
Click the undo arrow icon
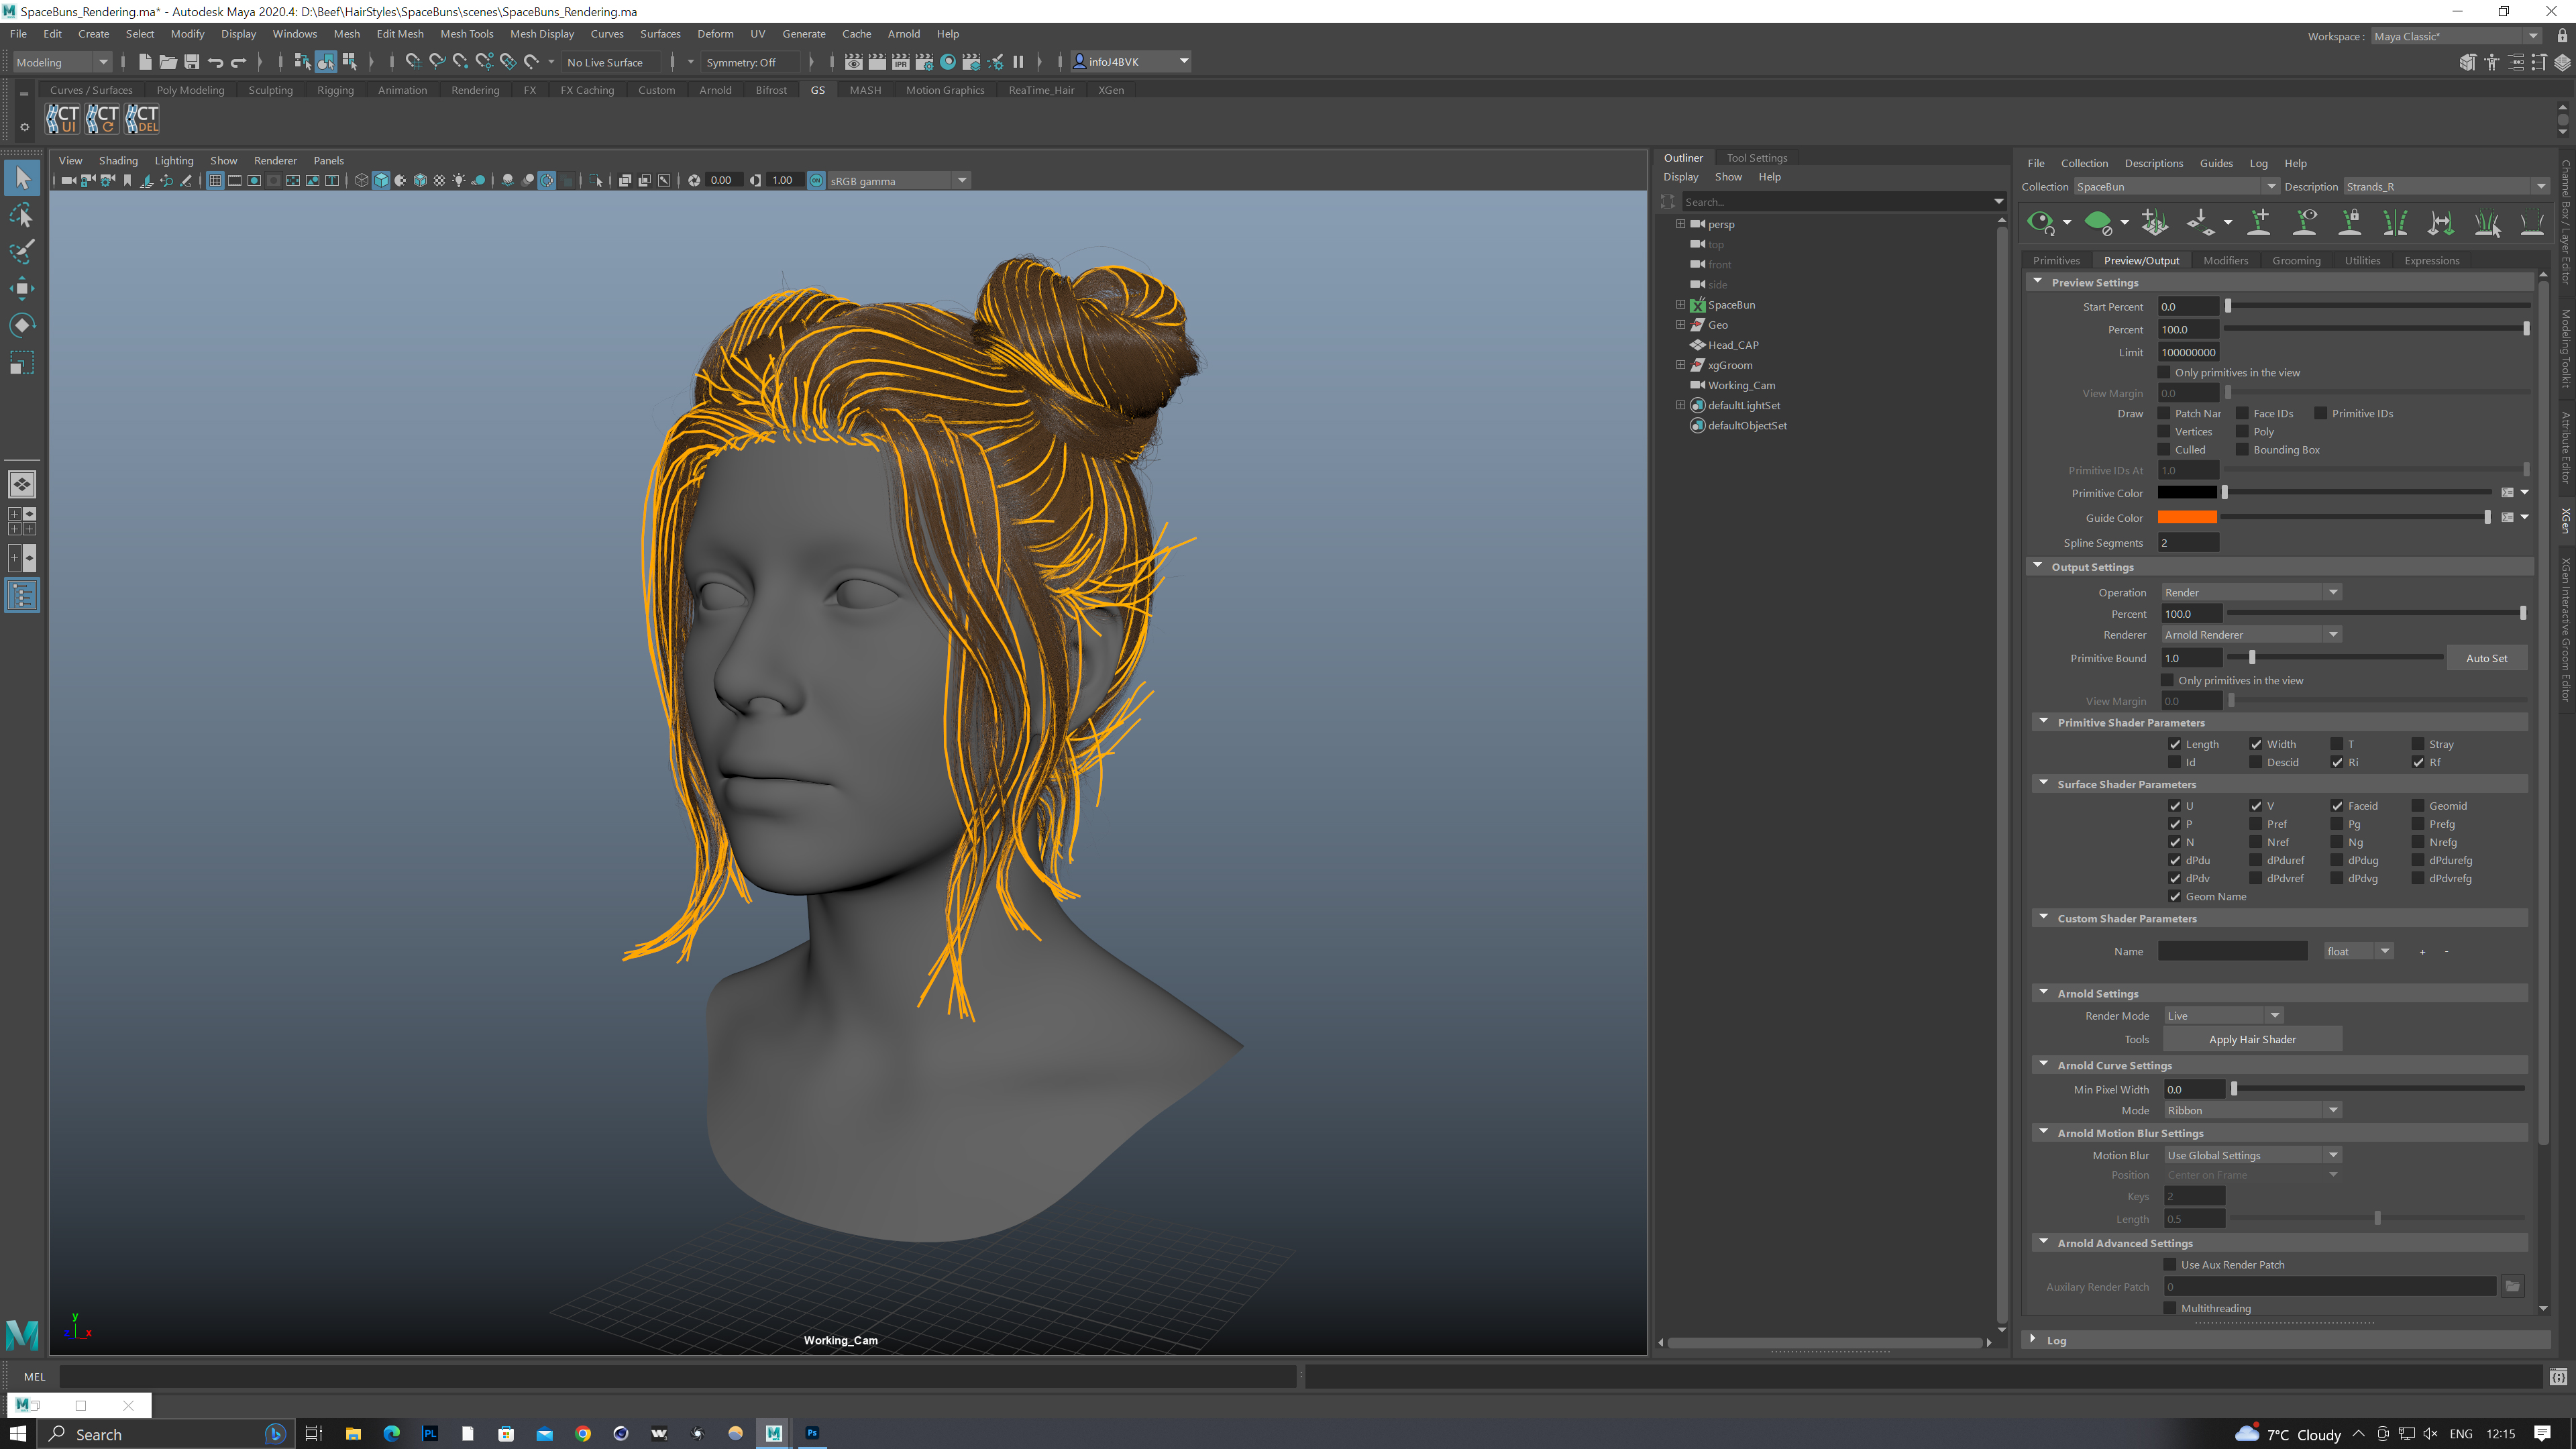pyautogui.click(x=215, y=62)
